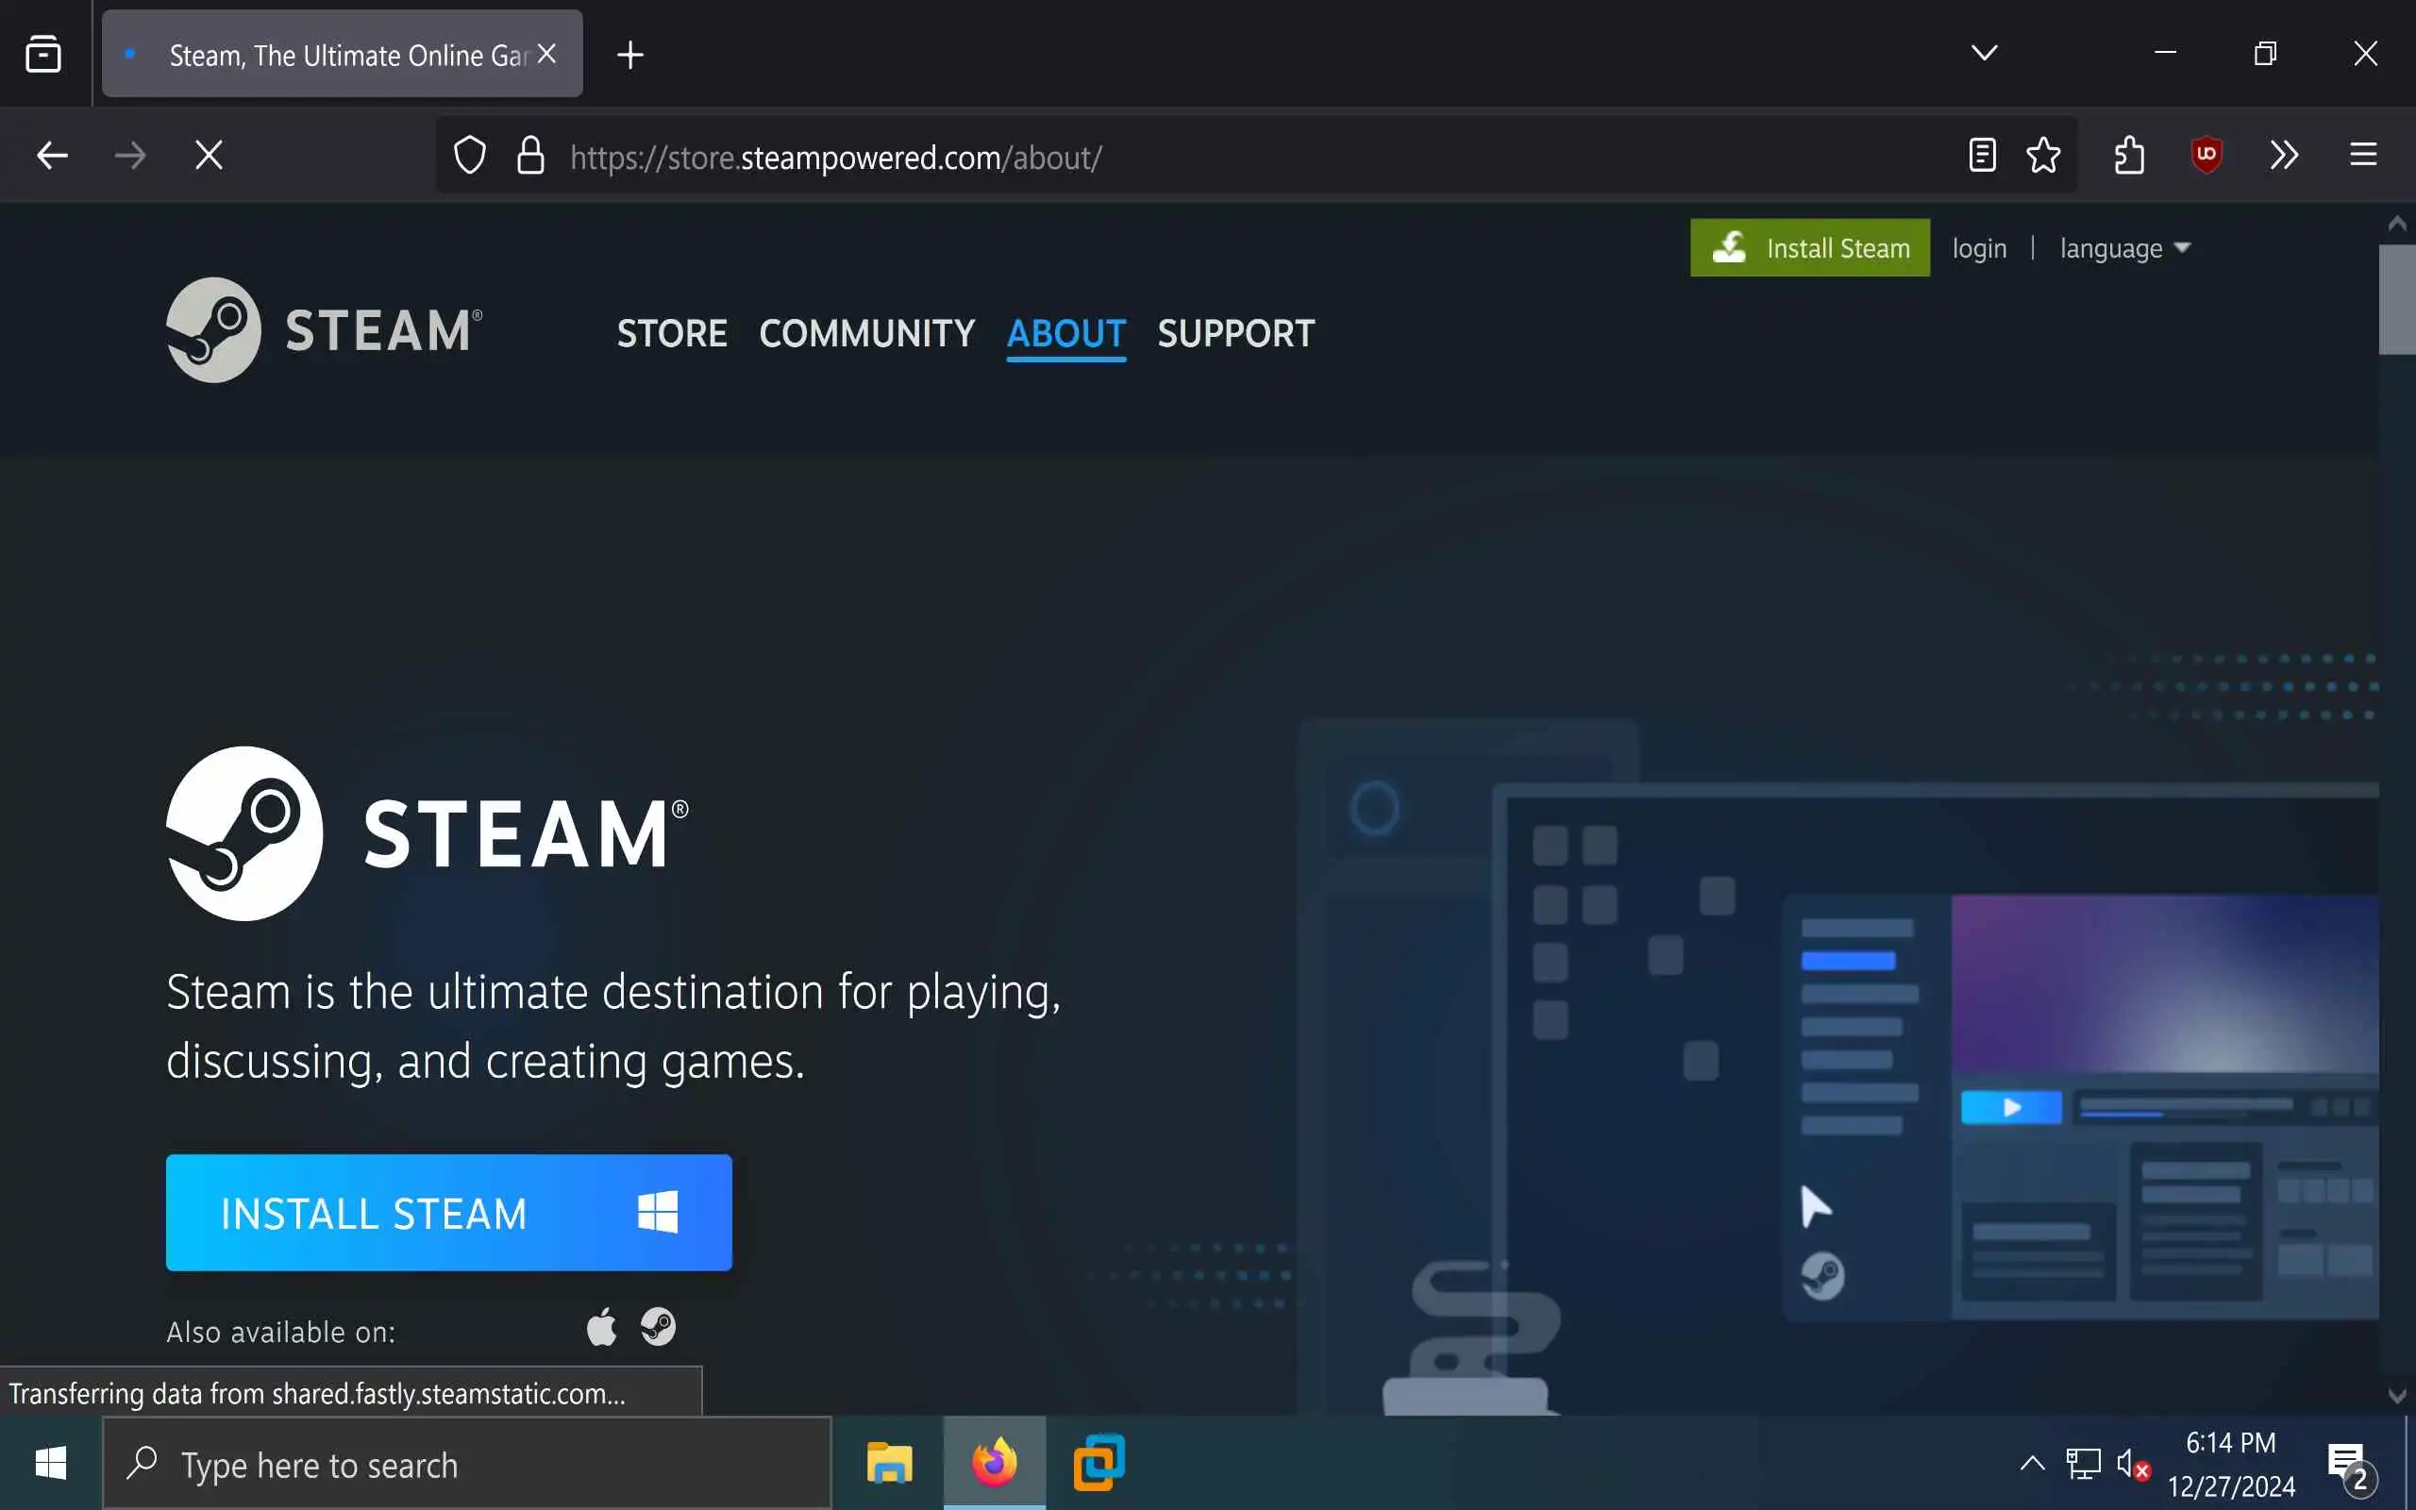Bookmark this page with the star icon
This screenshot has height=1510, width=2416.
pos(2042,155)
